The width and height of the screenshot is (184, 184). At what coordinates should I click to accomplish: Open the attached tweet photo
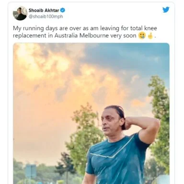91,114
